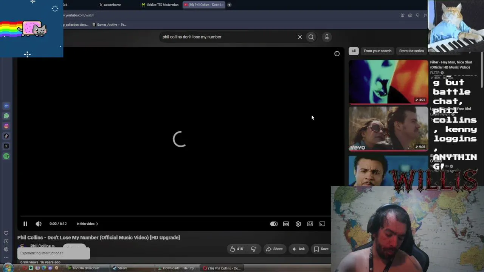Toggle the autoplay switch in player
484x272 pixels.
(x=274, y=224)
